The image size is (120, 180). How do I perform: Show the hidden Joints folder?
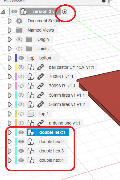tap(19, 49)
